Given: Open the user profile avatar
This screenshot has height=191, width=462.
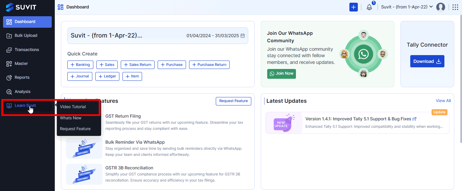Looking at the screenshot, I should pyautogui.click(x=441, y=7).
